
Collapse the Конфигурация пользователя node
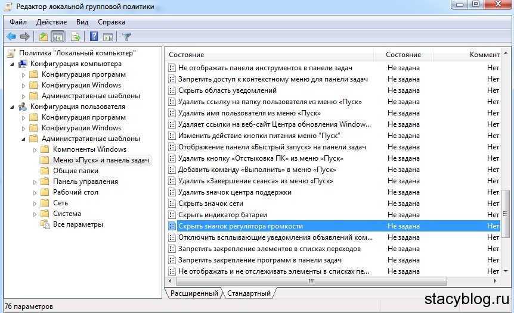[x=13, y=107]
